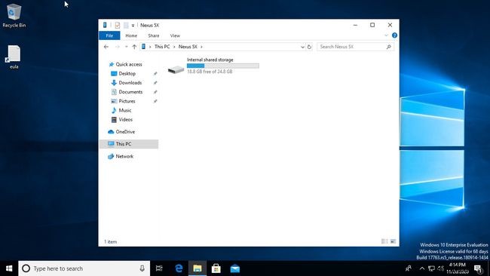Go back with the left arrow
This screenshot has height=276, width=490.
click(106, 47)
